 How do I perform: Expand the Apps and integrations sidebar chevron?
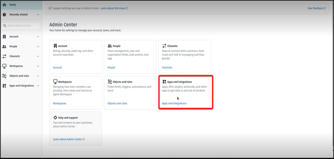38,86
